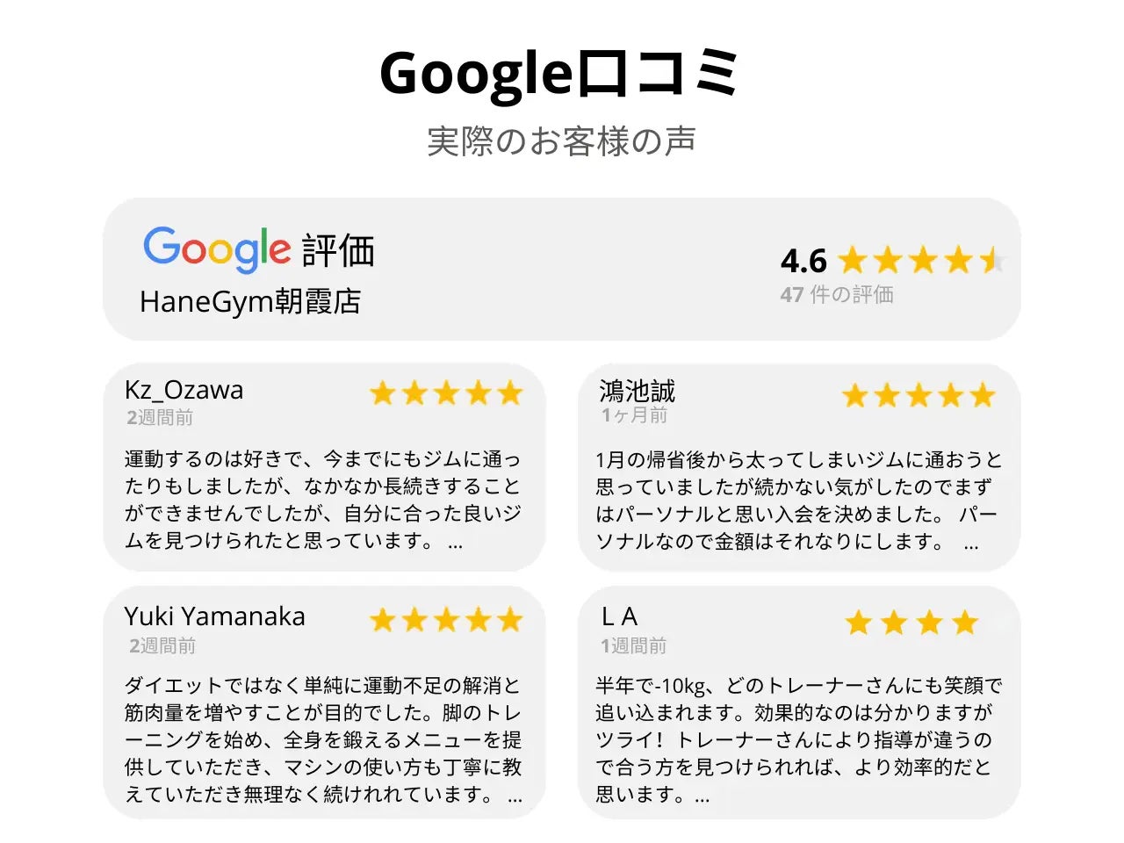The image size is (1124, 843).
Task: Click the HaneGym朝霞店 store name
Action: point(250,301)
